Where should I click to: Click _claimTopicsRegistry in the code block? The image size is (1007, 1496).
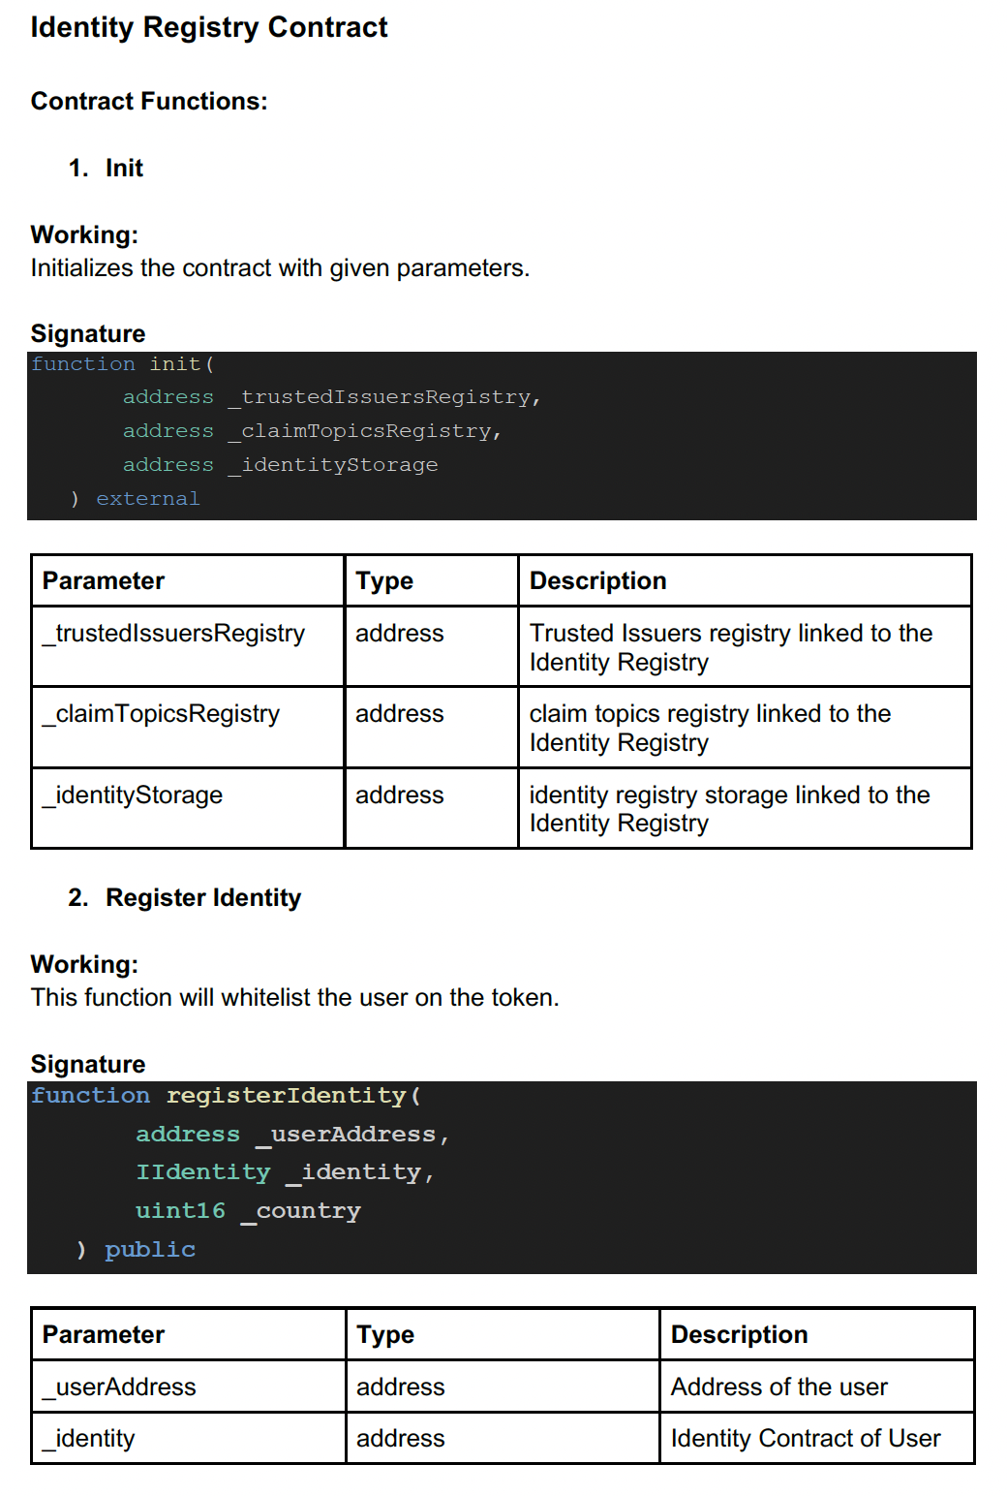pos(366,431)
